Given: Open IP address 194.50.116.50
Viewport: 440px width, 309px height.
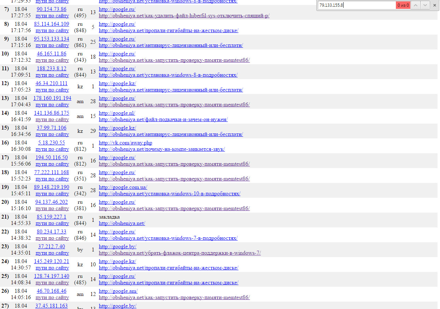Looking at the screenshot, I should [x=52, y=158].
